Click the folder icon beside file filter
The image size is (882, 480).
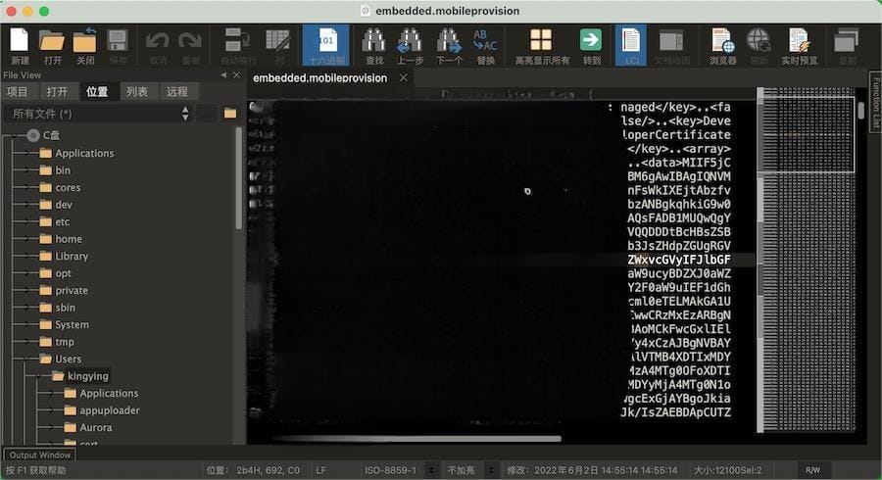(230, 114)
